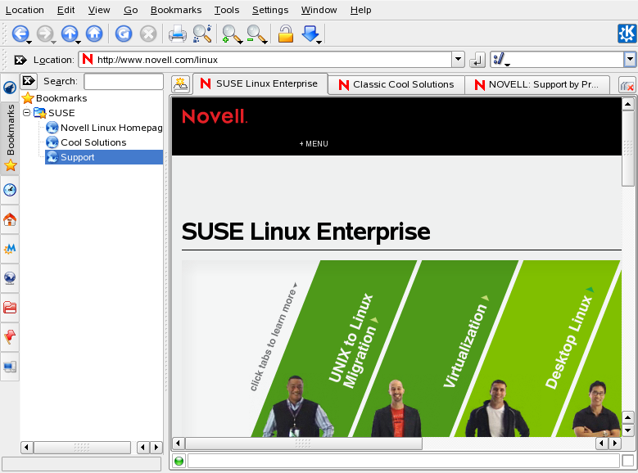
Task: Open Location URL history dropdown
Action: coord(458,60)
